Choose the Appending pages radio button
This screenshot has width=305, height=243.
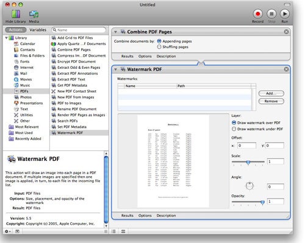coord(159,41)
